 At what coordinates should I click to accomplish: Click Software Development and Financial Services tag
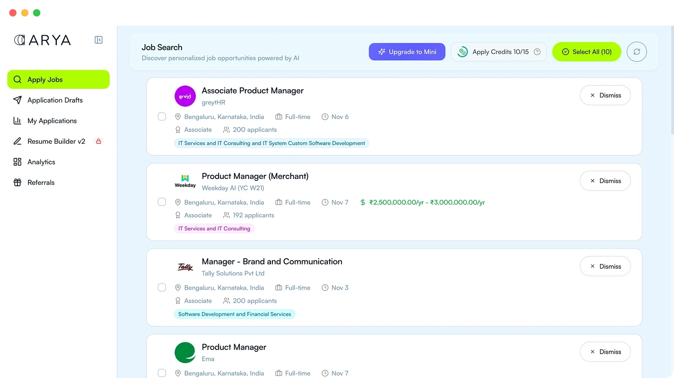pyautogui.click(x=234, y=314)
